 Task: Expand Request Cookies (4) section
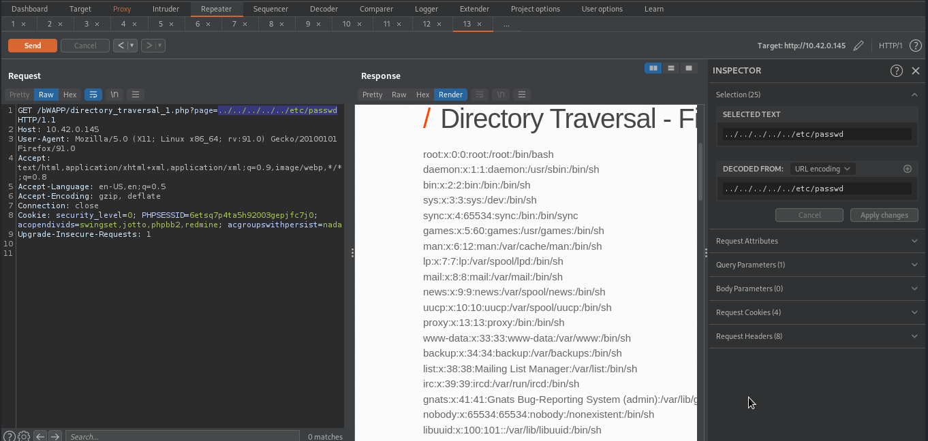click(x=818, y=312)
